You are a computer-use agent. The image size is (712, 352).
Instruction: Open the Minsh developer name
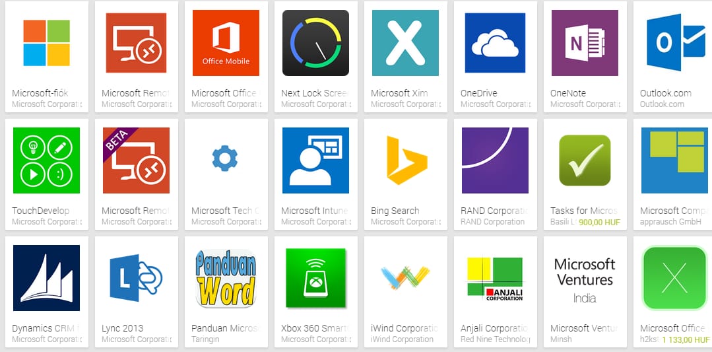coord(562,339)
